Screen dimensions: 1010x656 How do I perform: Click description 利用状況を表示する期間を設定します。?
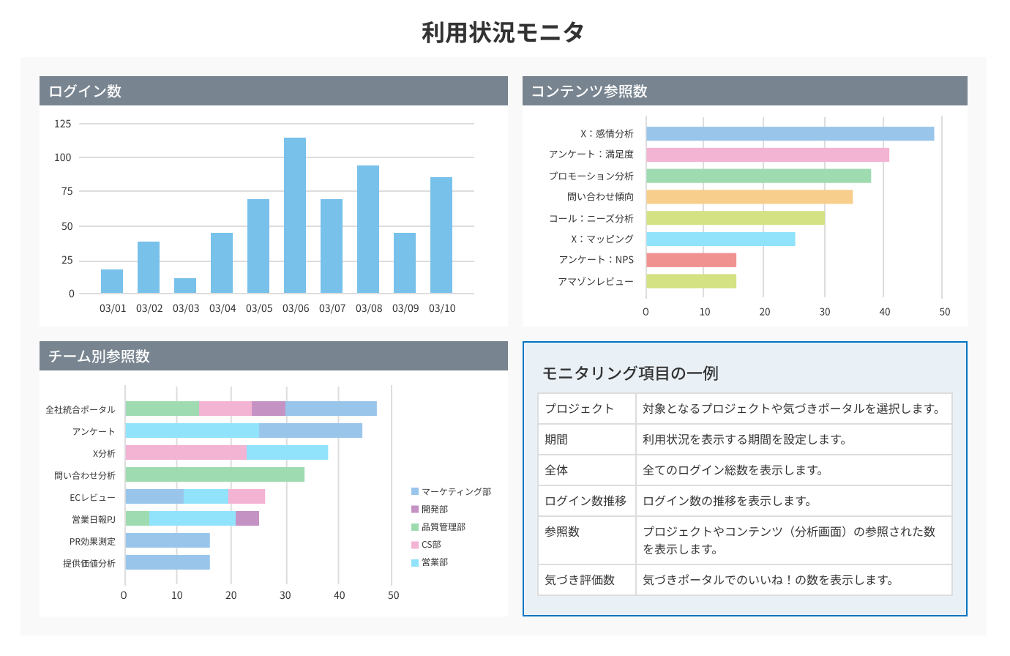point(747,439)
